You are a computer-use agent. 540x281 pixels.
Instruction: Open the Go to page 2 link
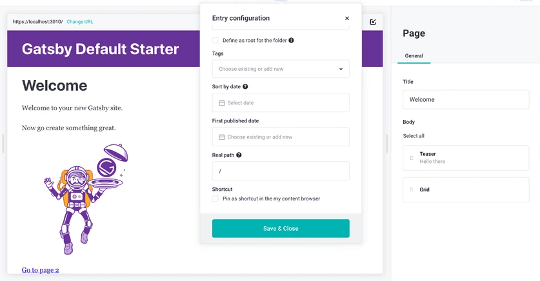40,270
